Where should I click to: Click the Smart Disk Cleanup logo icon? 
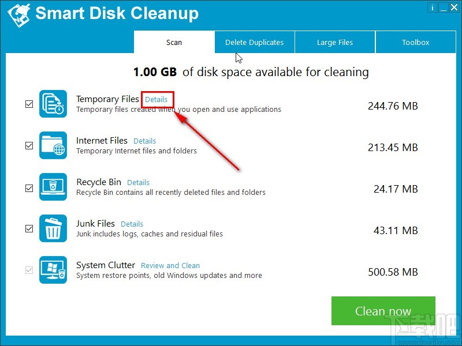click(x=19, y=15)
